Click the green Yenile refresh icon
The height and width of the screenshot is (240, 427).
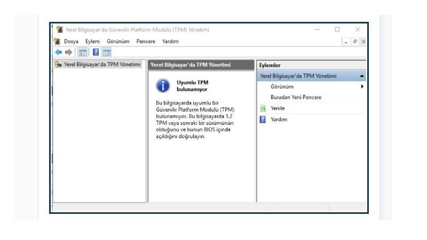(x=263, y=108)
